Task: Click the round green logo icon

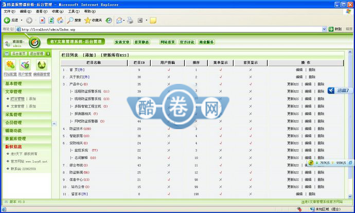Action: pyautogui.click(x=34, y=42)
